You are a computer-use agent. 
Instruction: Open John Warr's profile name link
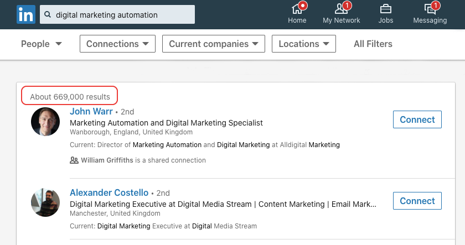[91, 112]
